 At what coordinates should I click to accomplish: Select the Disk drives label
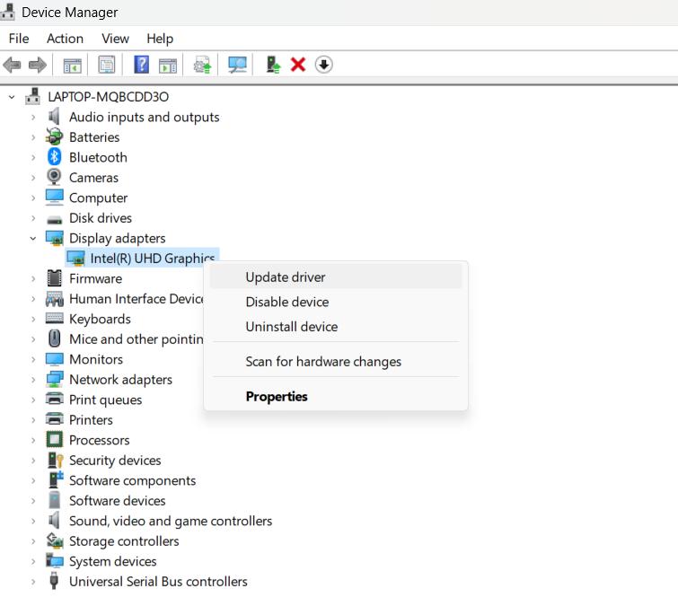[101, 218]
